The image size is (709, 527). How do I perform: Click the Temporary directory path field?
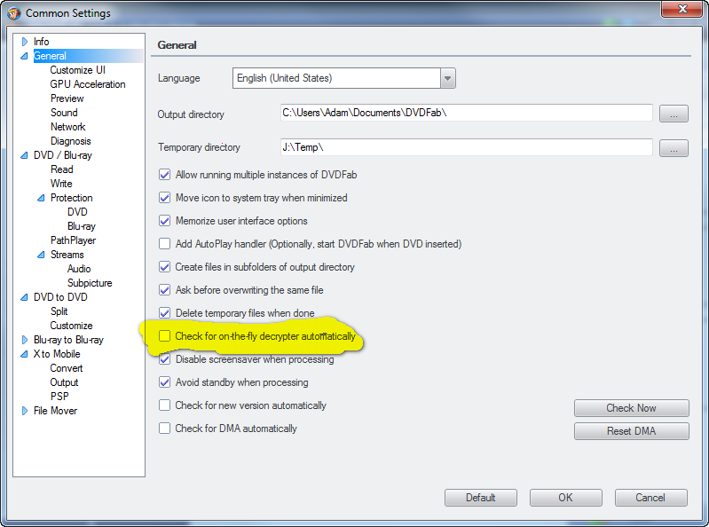tap(466, 147)
